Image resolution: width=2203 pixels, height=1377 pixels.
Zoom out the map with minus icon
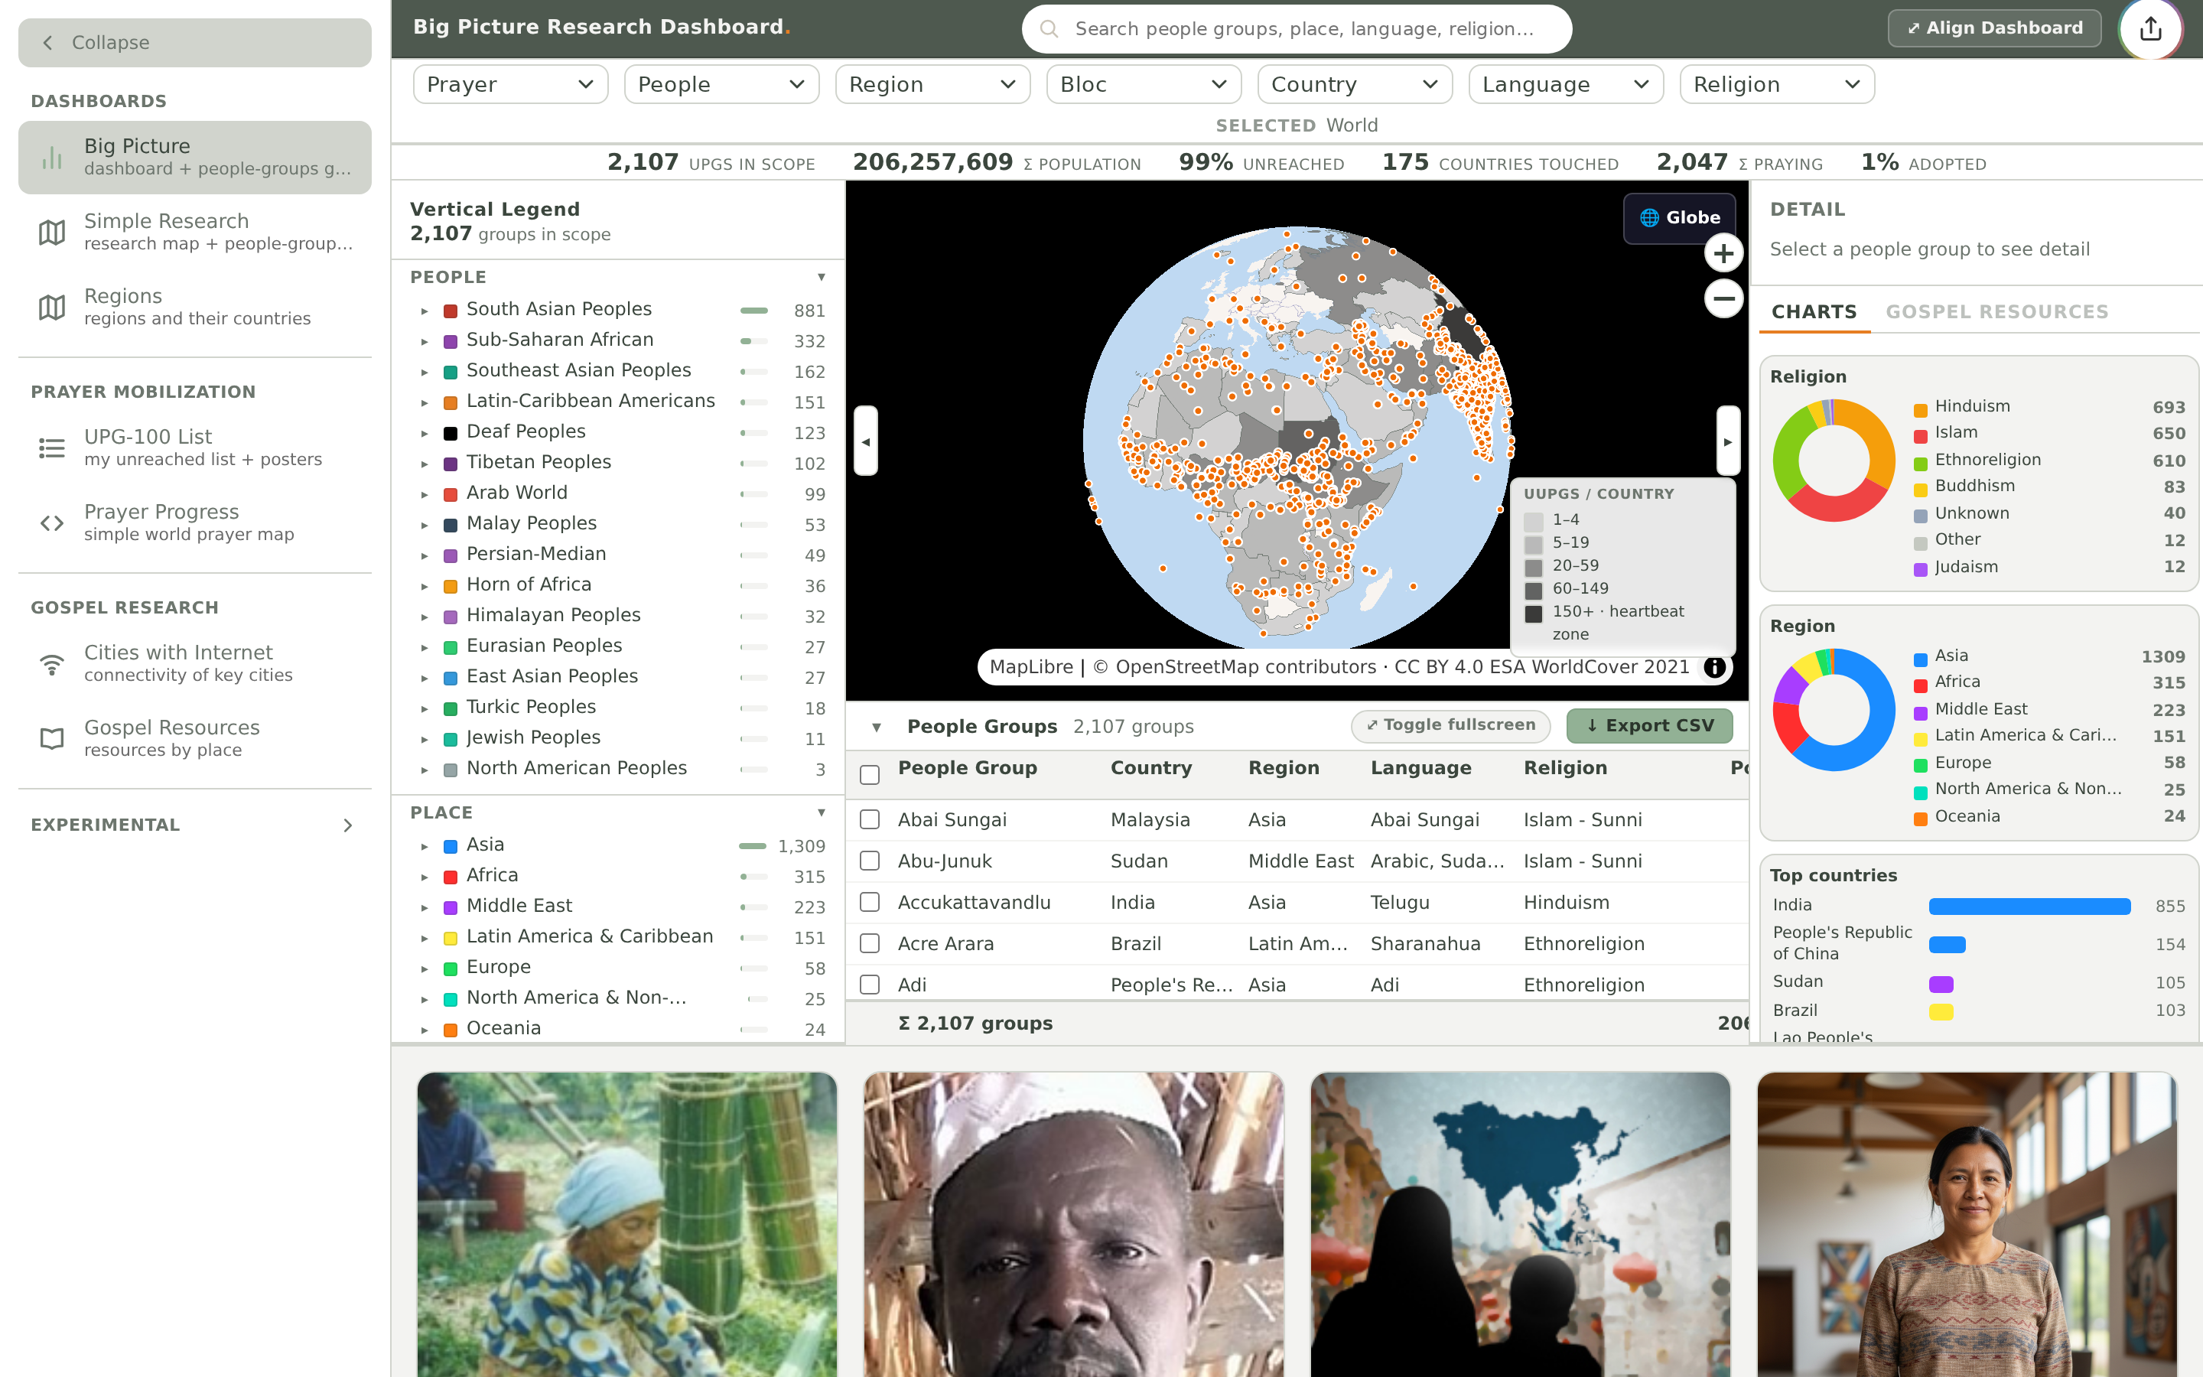(1723, 298)
